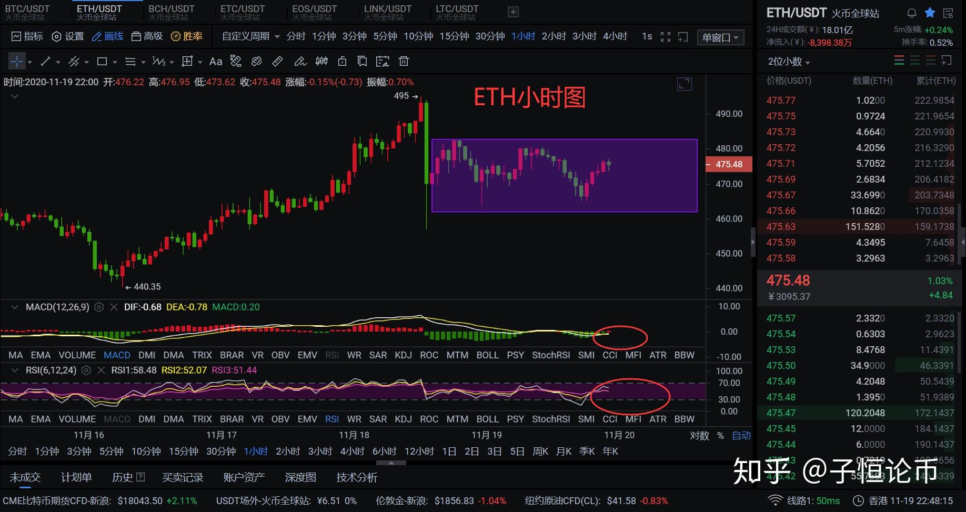Select the rectangle shape tool
The image size is (966, 512).
(x=102, y=62)
